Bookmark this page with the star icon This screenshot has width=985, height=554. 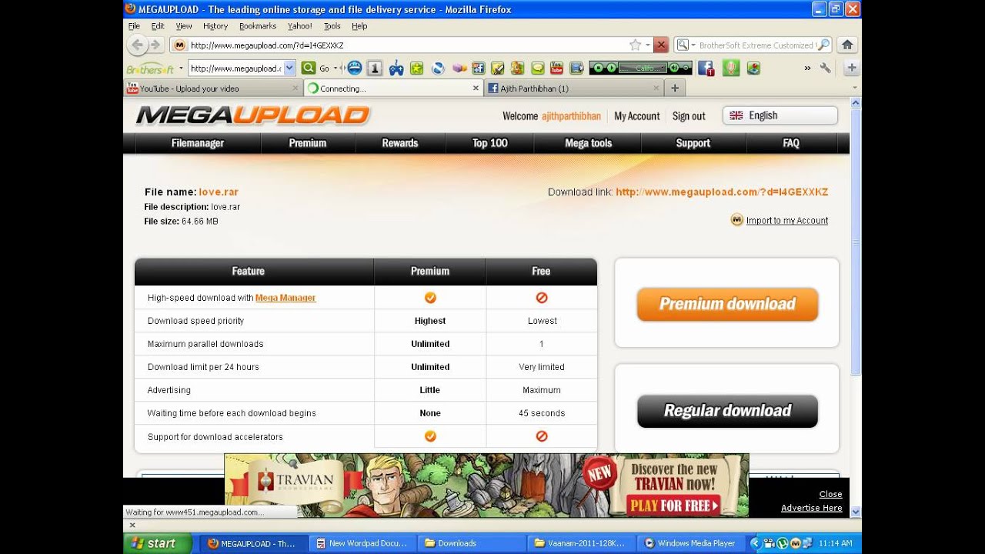point(635,45)
